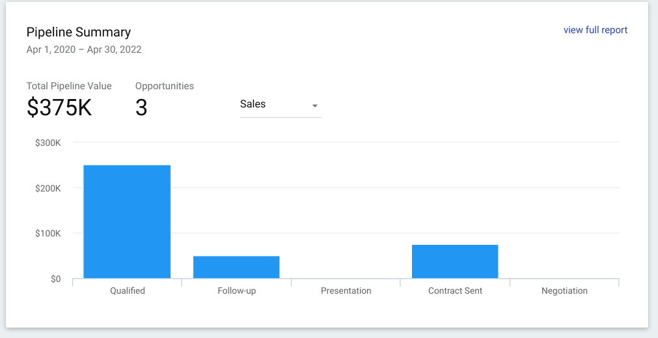Click the dropdown arrow beside Sales
Image resolution: width=658 pixels, height=338 pixels.
point(315,106)
